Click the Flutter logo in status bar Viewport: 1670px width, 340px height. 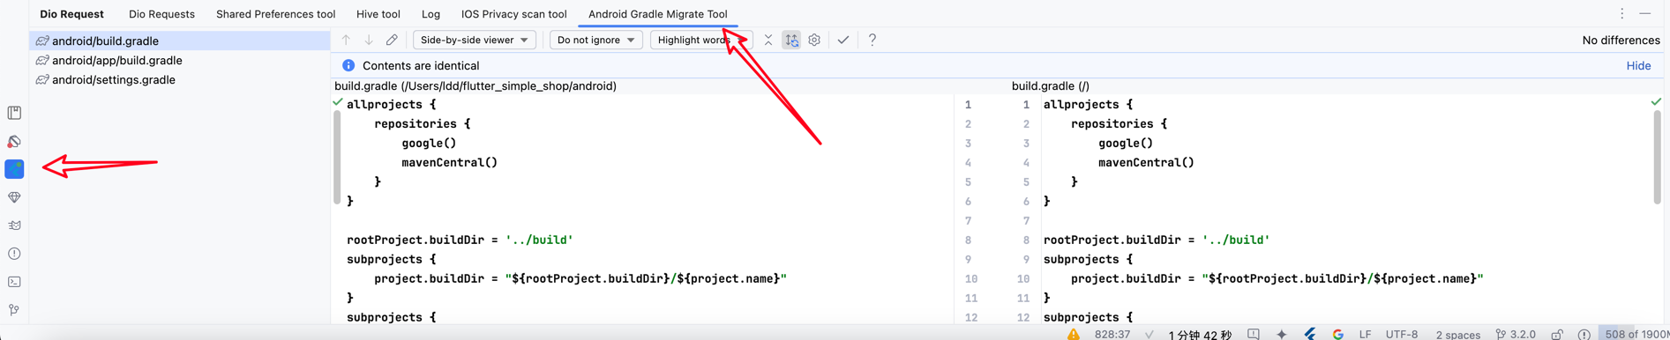click(x=1310, y=334)
